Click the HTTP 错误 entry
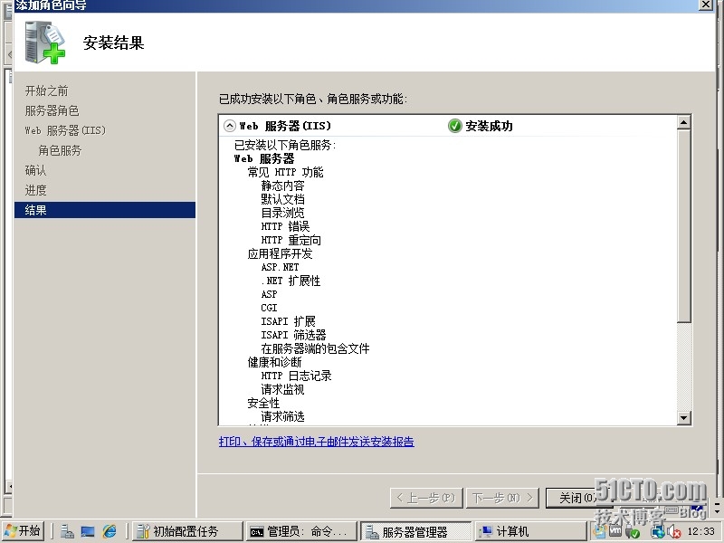This screenshot has width=724, height=543. pyautogui.click(x=285, y=226)
